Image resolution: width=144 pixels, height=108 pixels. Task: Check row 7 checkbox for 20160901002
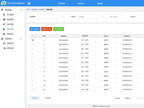point(33,67)
